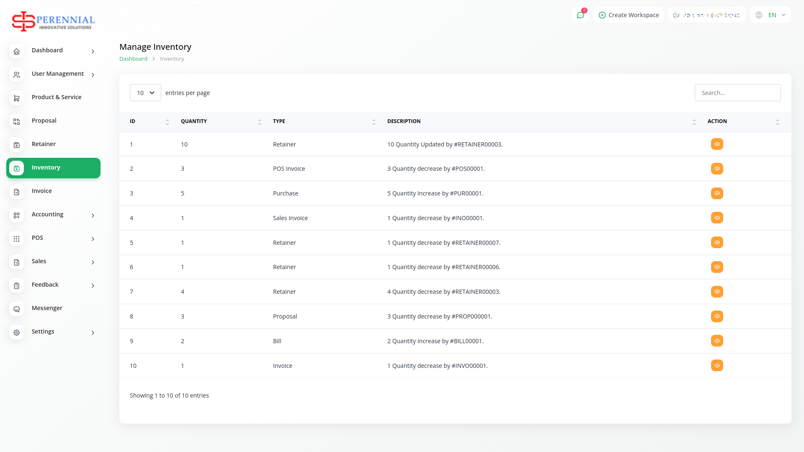Viewport: 804px width, 452px height.
Task: View the Bill entry with eye button
Action: (717, 341)
